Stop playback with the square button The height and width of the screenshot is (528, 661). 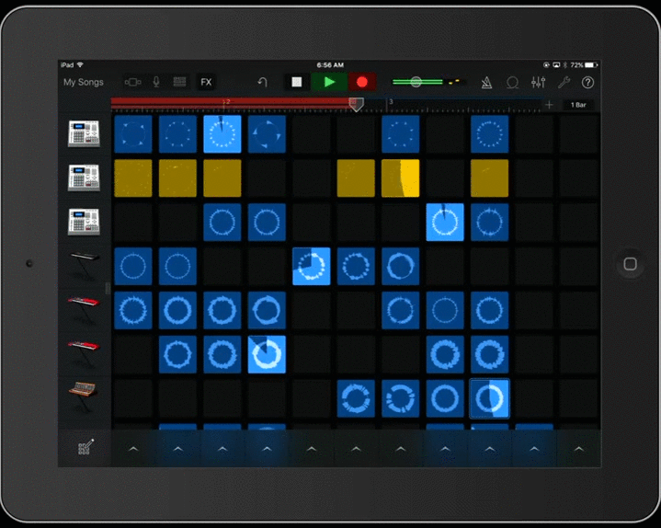(x=297, y=82)
